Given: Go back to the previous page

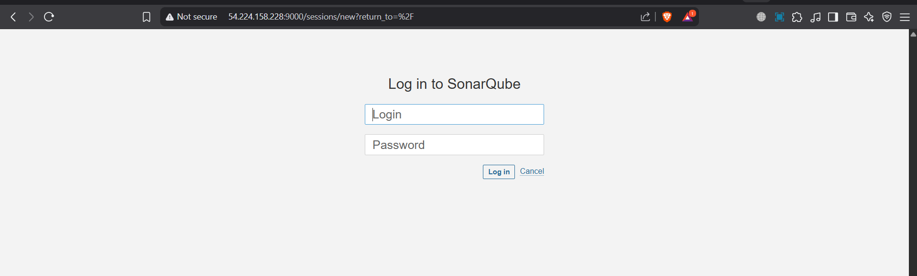Looking at the screenshot, I should tap(13, 17).
